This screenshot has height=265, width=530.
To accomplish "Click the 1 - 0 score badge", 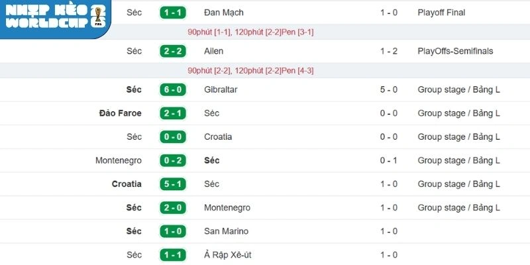I will coord(173,231).
